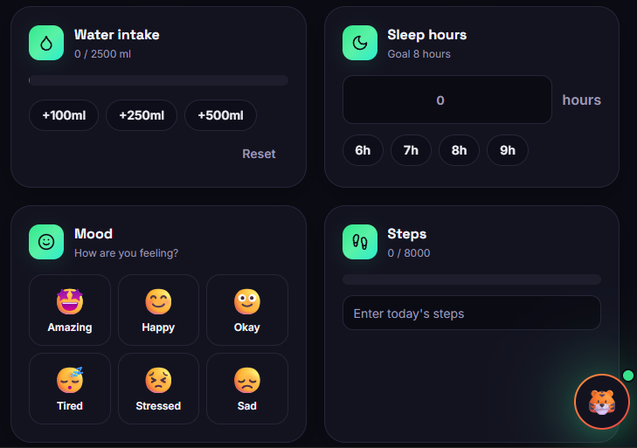The height and width of the screenshot is (448, 637).
Task: Click the 0 / 8000 steps count
Action: pos(409,253)
